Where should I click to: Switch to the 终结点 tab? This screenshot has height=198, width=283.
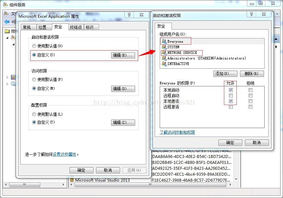pyautogui.click(x=76, y=27)
